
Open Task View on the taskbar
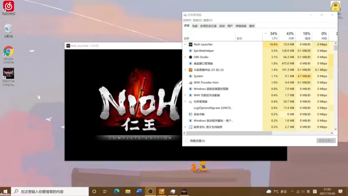105,191
